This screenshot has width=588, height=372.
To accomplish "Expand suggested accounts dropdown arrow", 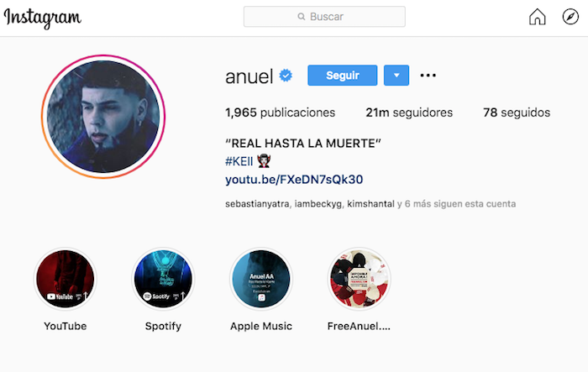I will point(396,76).
